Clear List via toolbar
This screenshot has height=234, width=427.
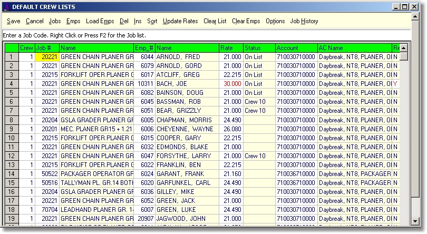(215, 21)
